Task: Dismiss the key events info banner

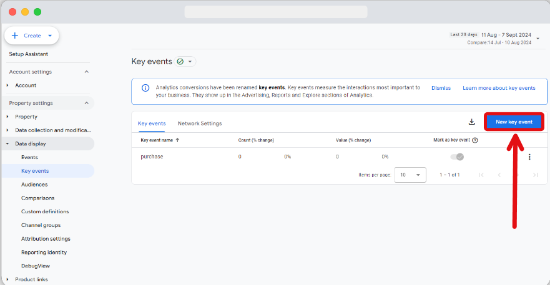Action: tap(441, 88)
